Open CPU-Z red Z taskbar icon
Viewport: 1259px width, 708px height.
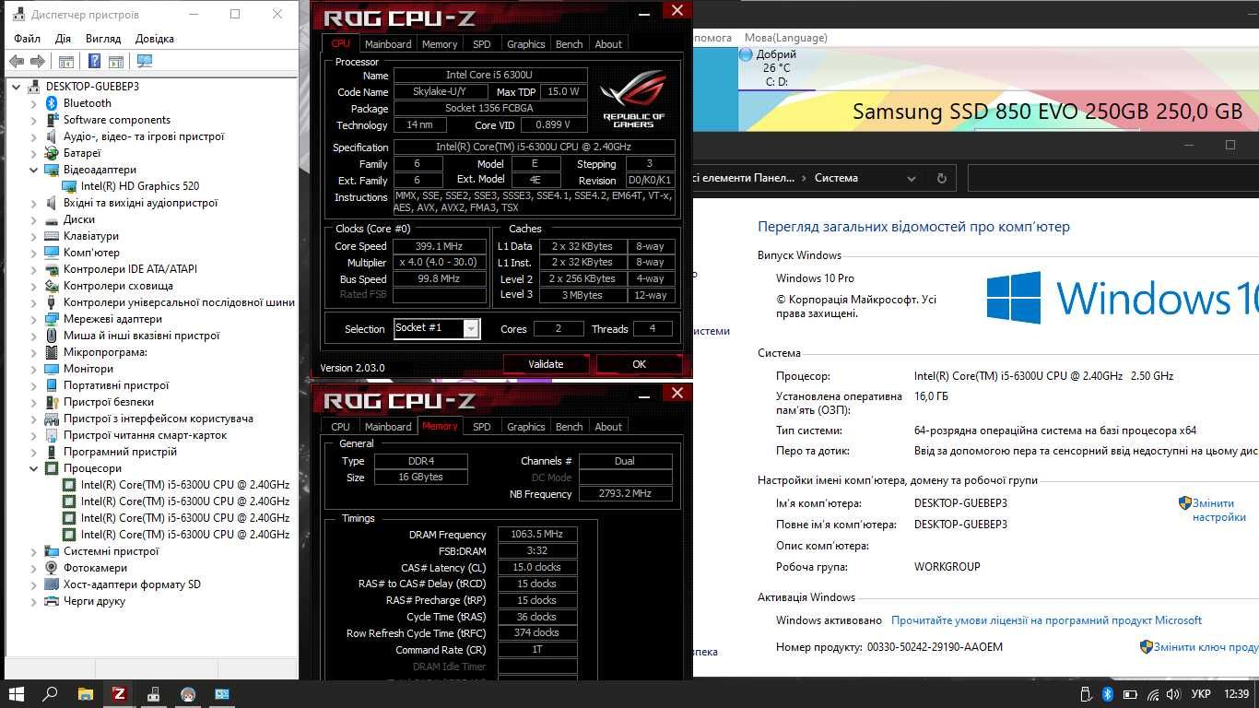coord(119,694)
